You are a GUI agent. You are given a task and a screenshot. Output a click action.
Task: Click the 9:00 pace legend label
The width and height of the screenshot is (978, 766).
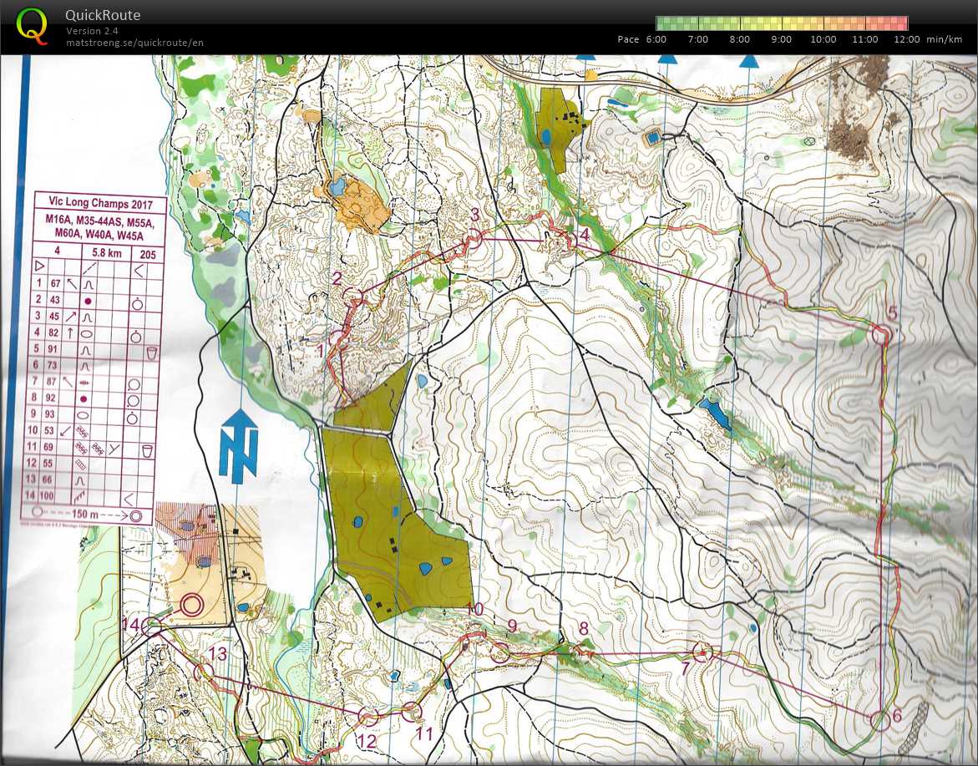780,38
